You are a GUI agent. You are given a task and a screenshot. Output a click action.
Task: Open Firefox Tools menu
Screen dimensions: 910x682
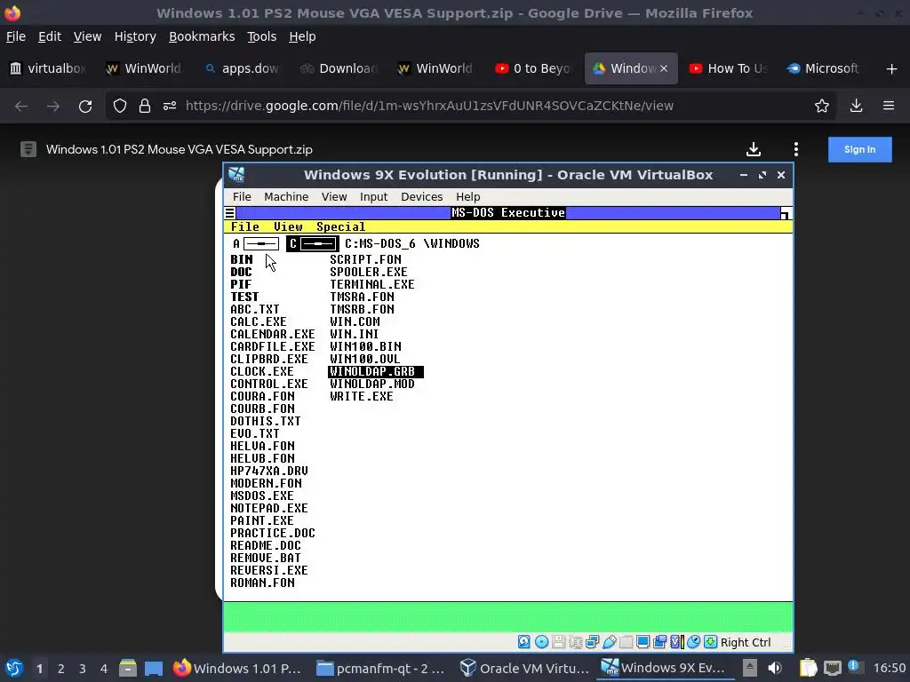(262, 36)
